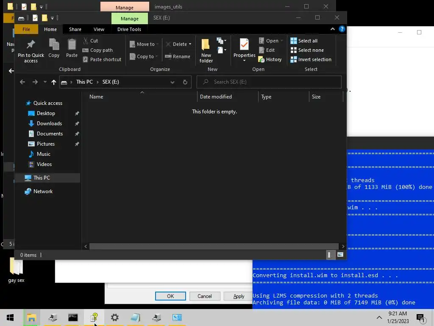
Task: Select This PC in navigation pane
Action: [x=42, y=178]
